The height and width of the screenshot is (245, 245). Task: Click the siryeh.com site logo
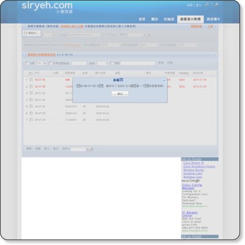click(47, 6)
